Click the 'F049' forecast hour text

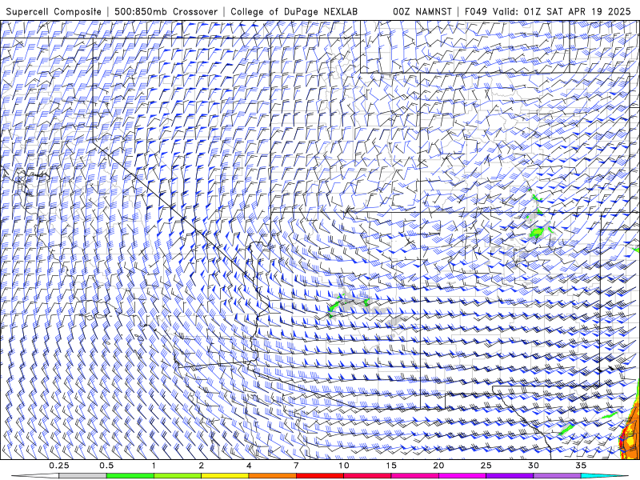tap(476, 12)
